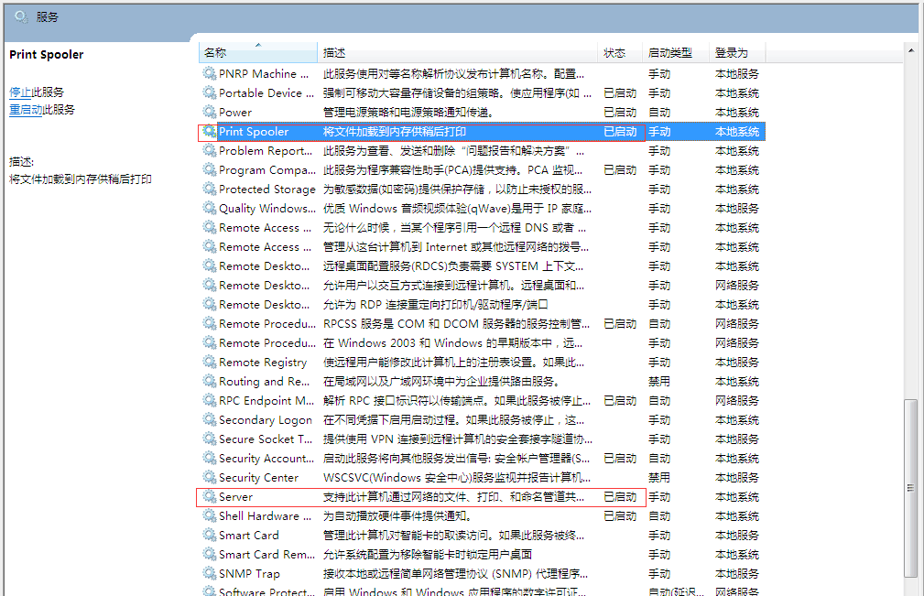This screenshot has width=924, height=596.
Task: Click the 服务 search icon in header
Action: pyautogui.click(x=21, y=16)
